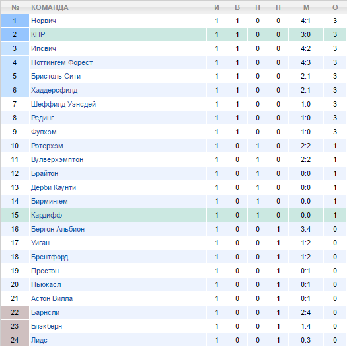Click on Хаддерсфилд team name

(54, 90)
